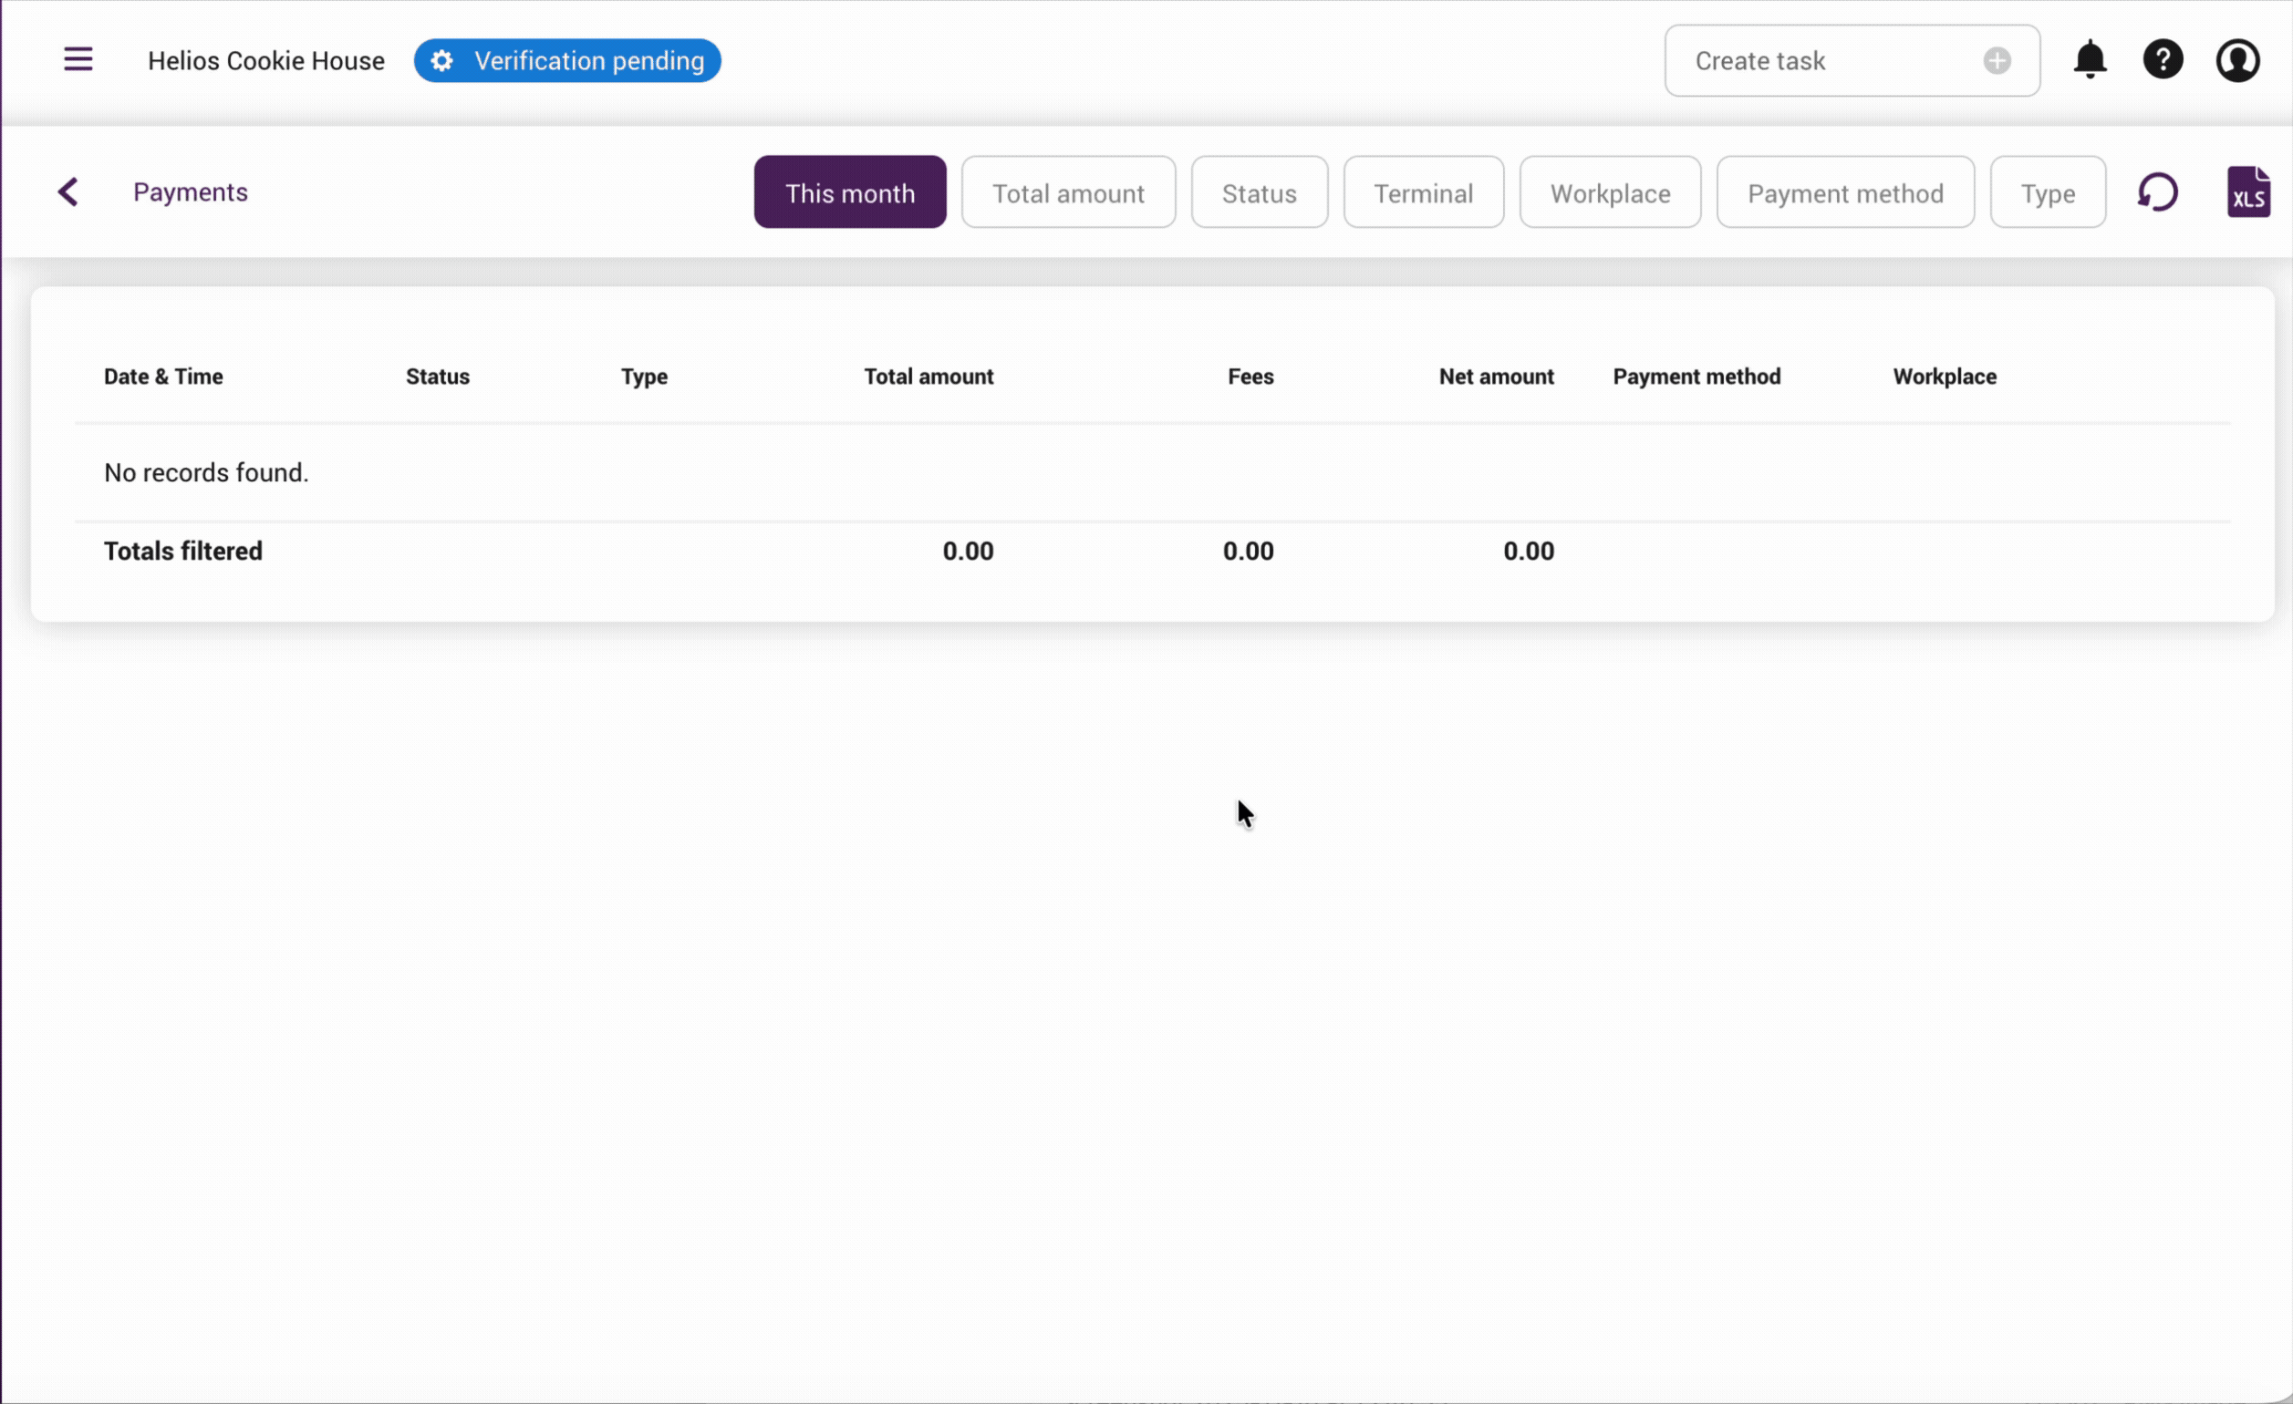This screenshot has width=2293, height=1404.
Task: Open the navigation hamburger menu
Action: click(x=78, y=58)
